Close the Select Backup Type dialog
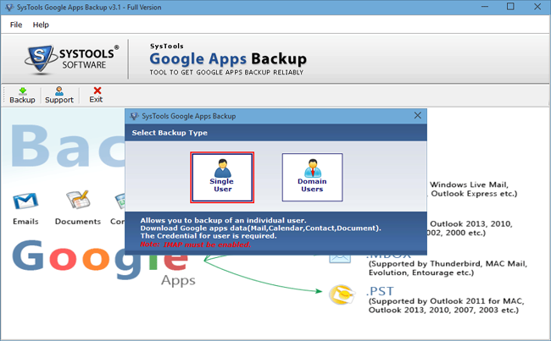Image resolution: width=551 pixels, height=341 pixels. tap(417, 115)
